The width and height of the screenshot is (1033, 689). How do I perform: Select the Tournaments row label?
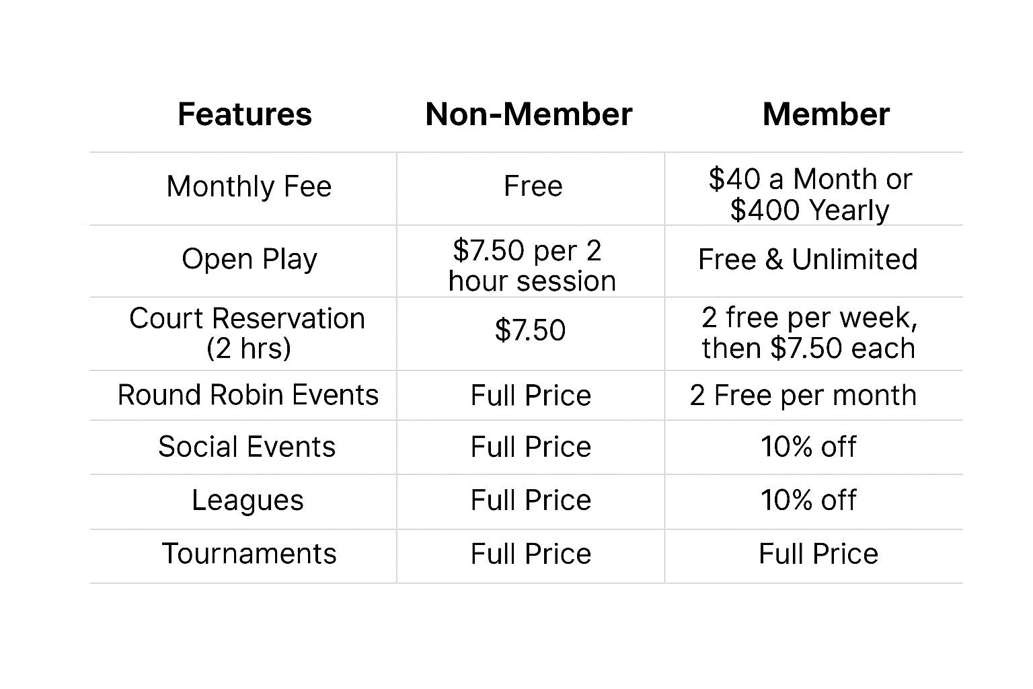[249, 554]
